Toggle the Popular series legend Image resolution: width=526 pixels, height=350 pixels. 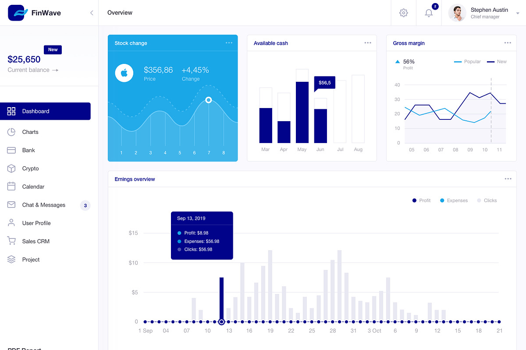(467, 62)
